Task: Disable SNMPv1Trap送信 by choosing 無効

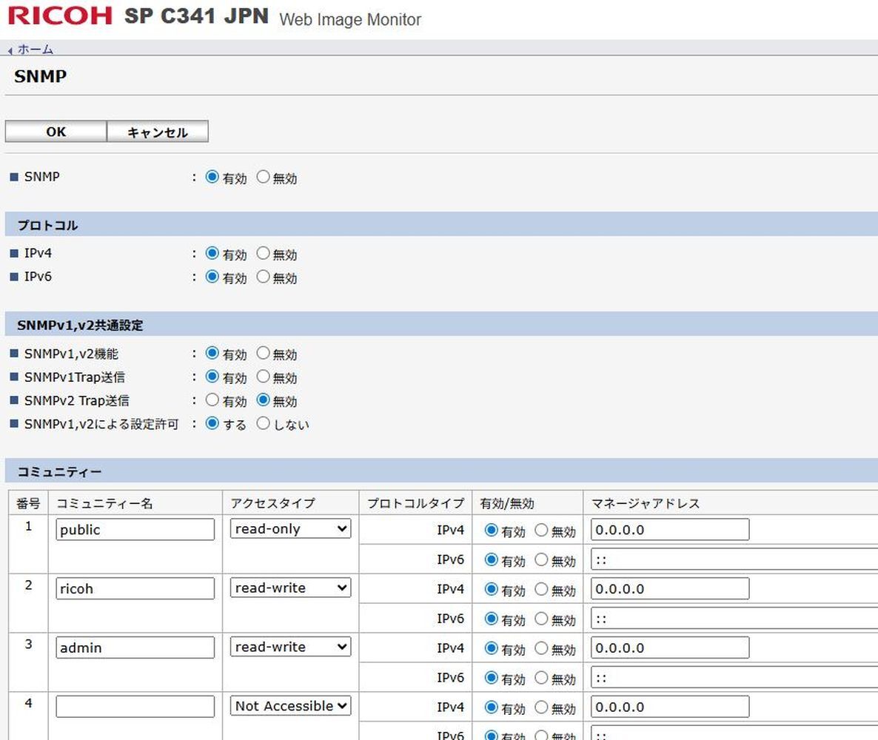Action: coord(264,377)
